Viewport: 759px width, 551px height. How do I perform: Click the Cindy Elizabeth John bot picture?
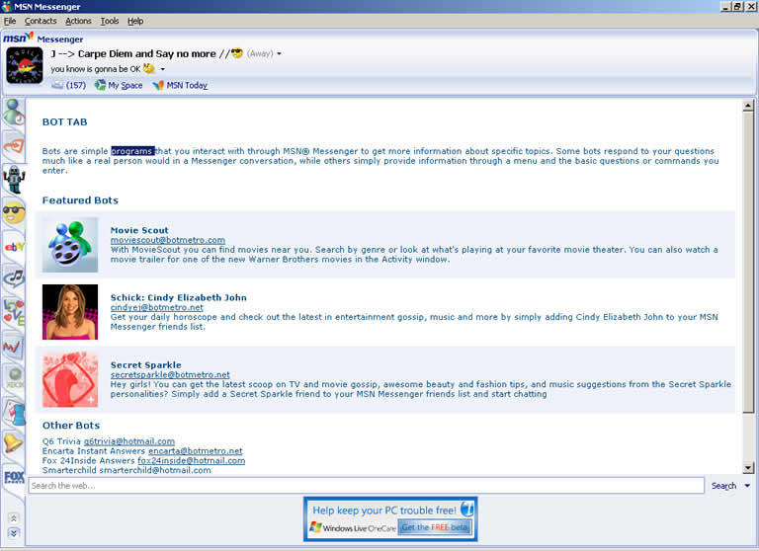click(70, 312)
